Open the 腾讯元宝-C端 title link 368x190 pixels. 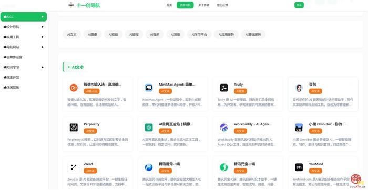(x=244, y=164)
